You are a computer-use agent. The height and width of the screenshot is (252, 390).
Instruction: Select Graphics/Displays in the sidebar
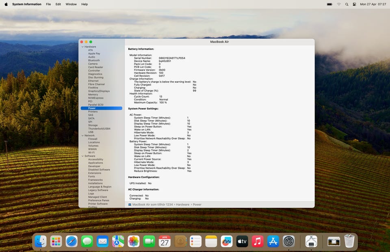[99, 91]
